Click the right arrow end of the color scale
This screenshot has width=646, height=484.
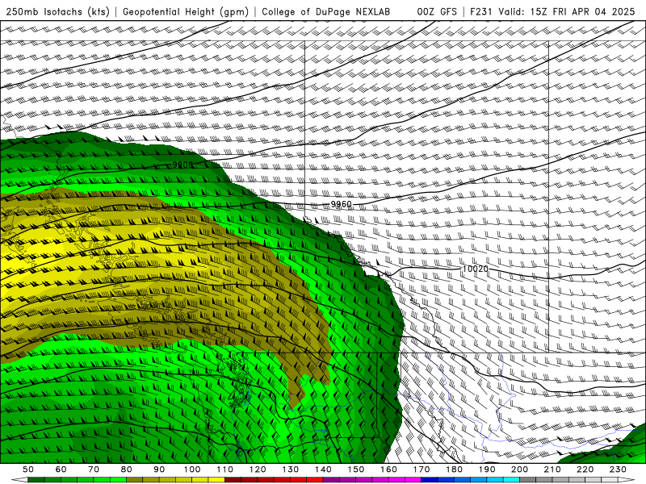pyautogui.click(x=627, y=480)
